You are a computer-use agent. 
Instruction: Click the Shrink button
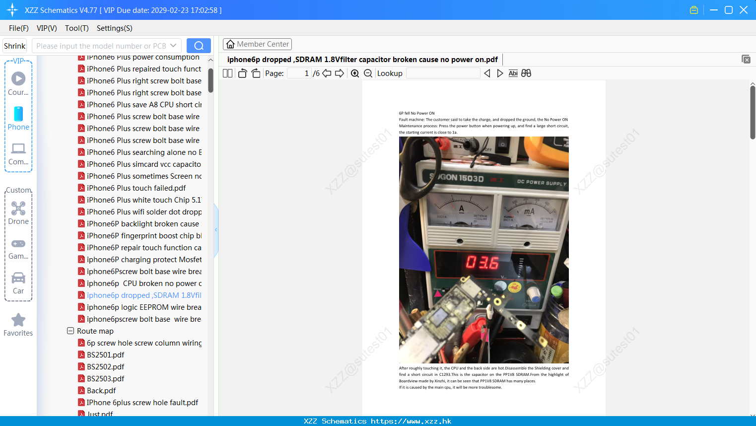tap(14, 46)
